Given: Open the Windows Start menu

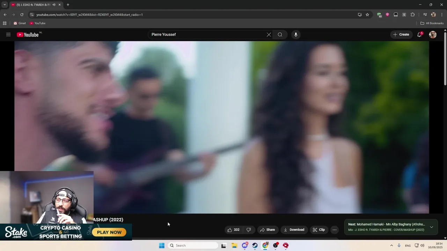Looking at the screenshot, I should click(162, 245).
